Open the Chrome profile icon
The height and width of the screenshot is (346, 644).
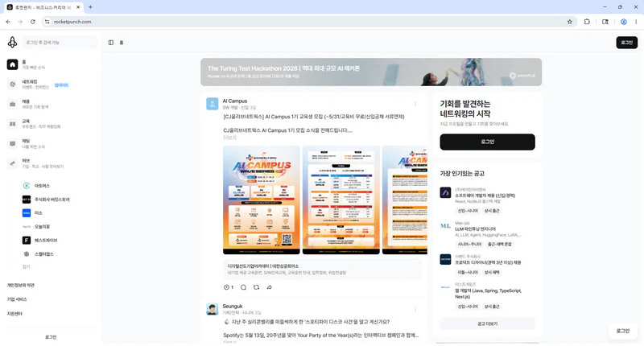point(623,22)
